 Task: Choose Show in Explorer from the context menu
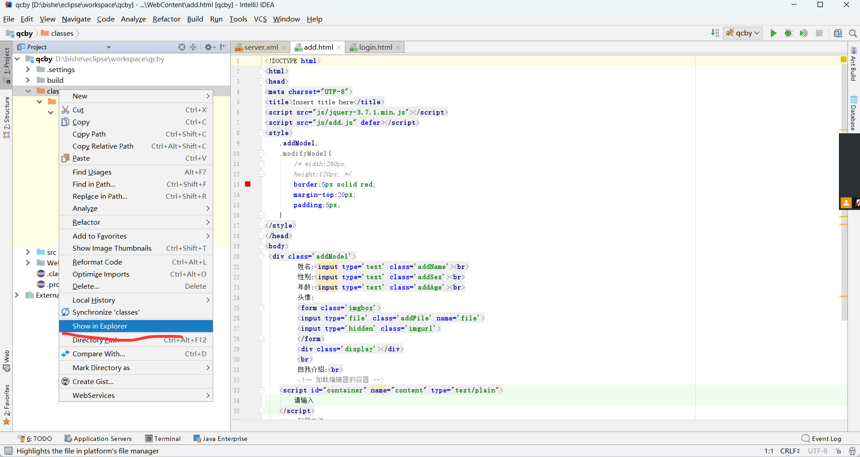tap(136, 326)
